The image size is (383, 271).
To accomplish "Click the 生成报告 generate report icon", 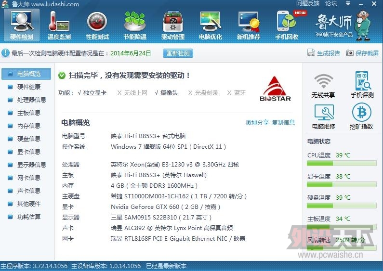I will (x=311, y=52).
